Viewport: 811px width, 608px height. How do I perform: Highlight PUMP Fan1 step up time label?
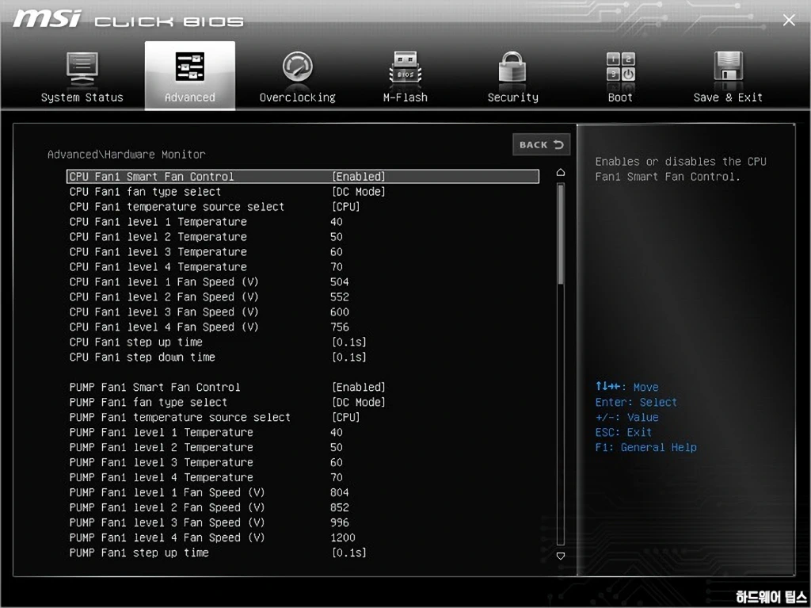pos(139,553)
